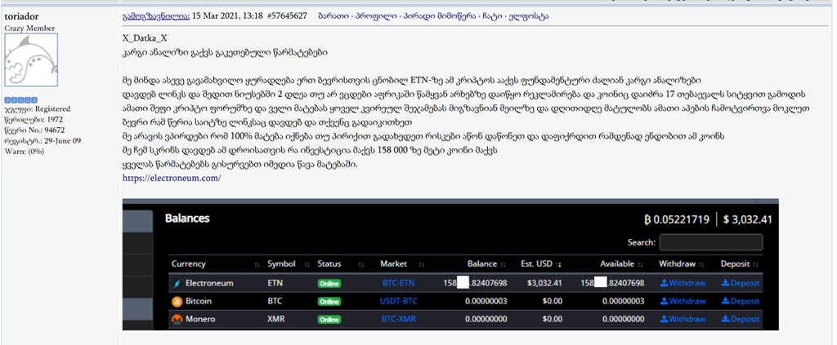The height and width of the screenshot is (345, 837).
Task: Click the member rank pips under the avatar
Action: 21,100
